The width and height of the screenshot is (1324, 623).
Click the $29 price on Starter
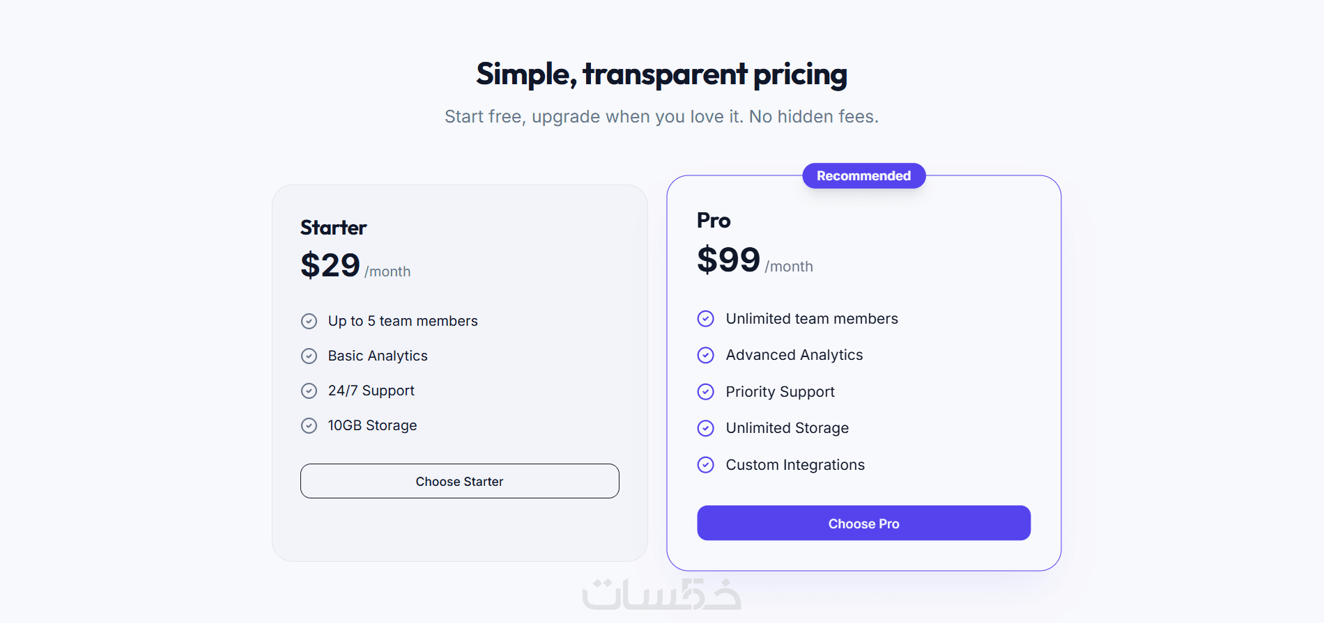330,265
